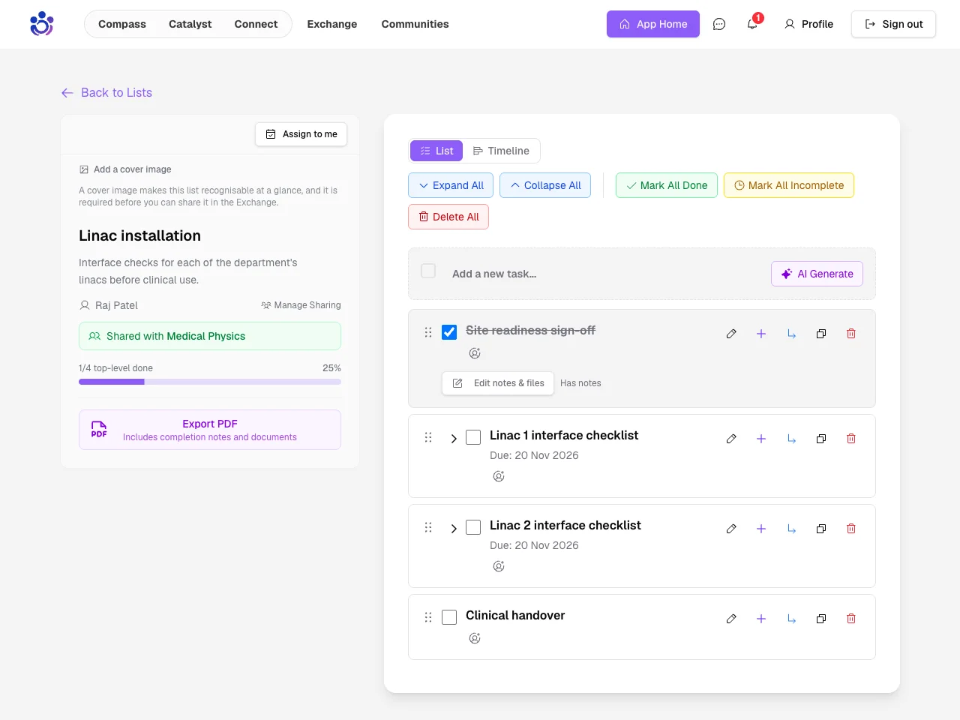
Task: Grab the drag handle of Linac 2 checklist
Action: pos(428,527)
